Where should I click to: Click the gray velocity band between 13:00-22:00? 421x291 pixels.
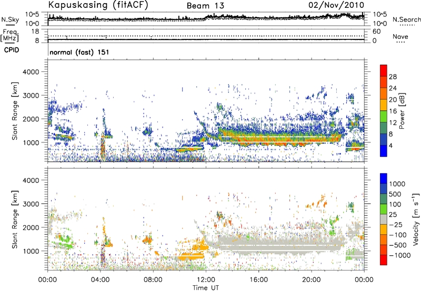tap(279, 246)
